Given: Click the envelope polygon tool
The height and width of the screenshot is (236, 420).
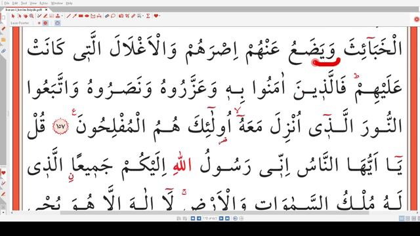Looking at the screenshot, I should (93, 16).
